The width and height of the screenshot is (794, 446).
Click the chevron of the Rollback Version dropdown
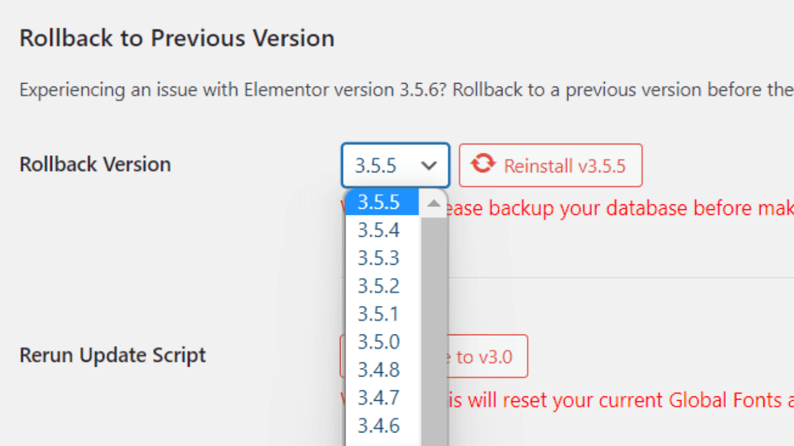click(x=429, y=165)
